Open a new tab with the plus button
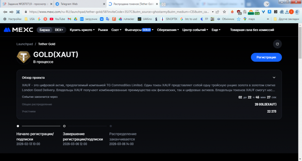 (x=163, y=4)
